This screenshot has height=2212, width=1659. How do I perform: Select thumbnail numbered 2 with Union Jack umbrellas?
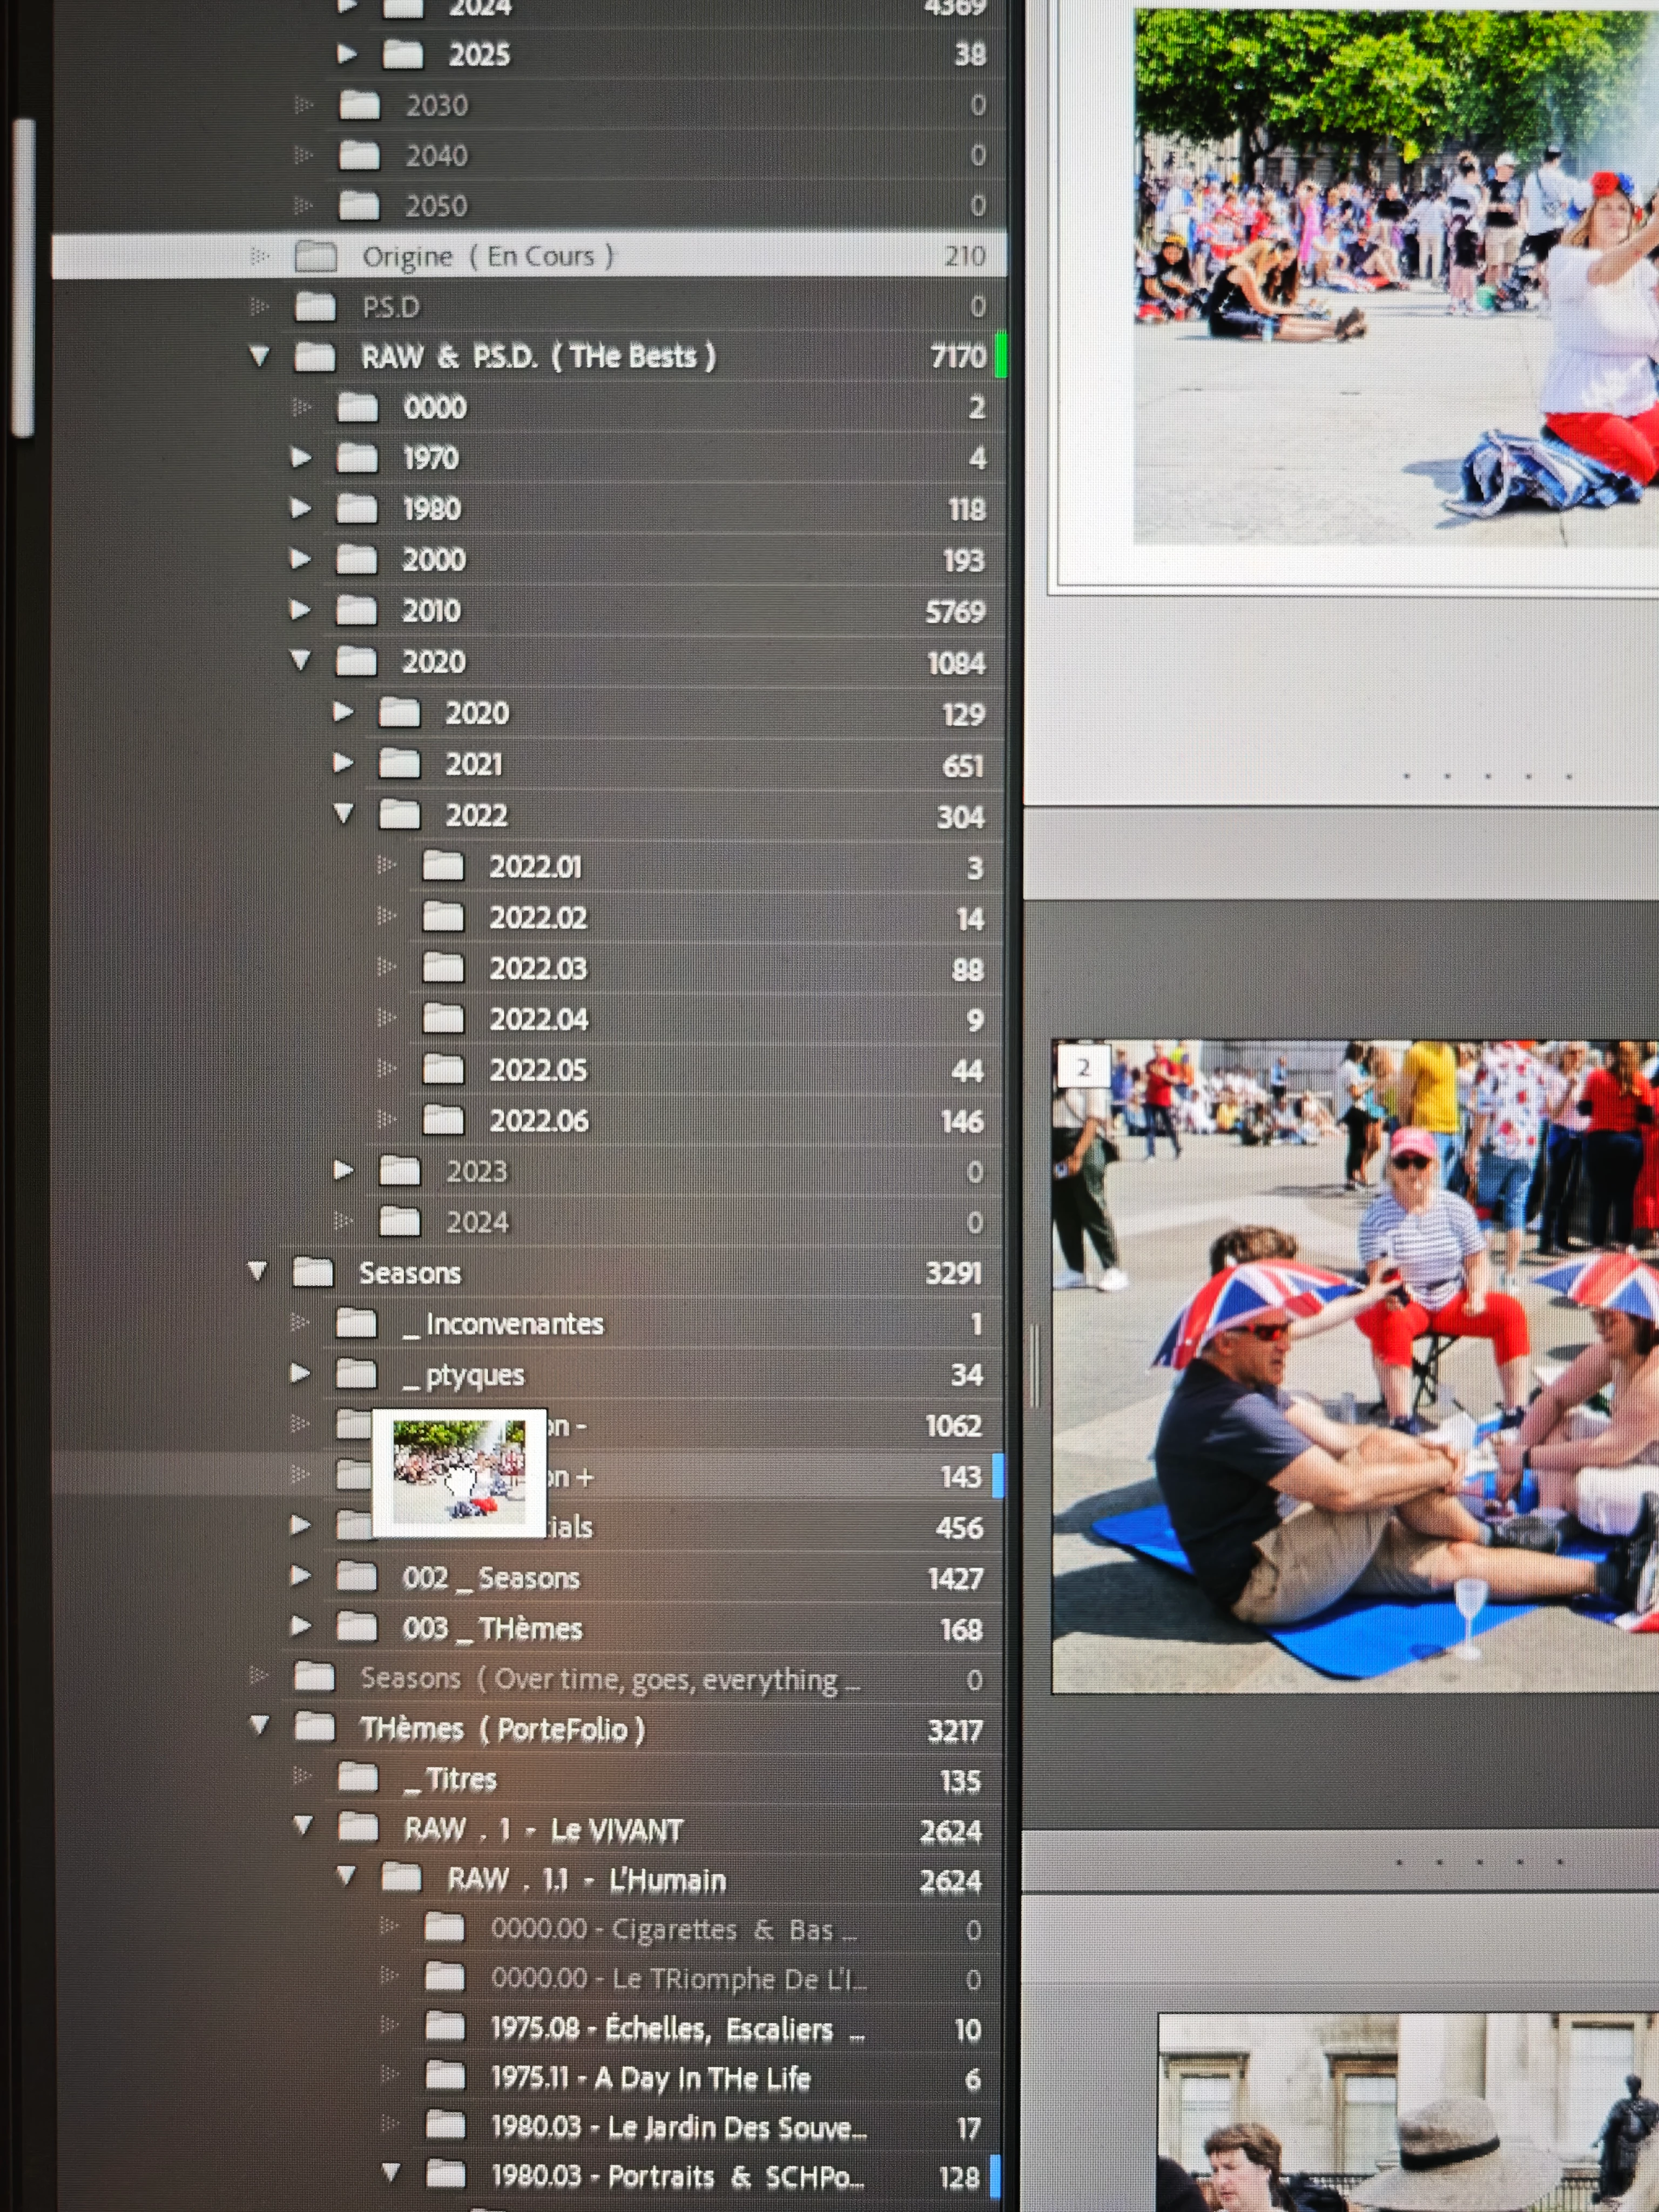[1355, 1366]
